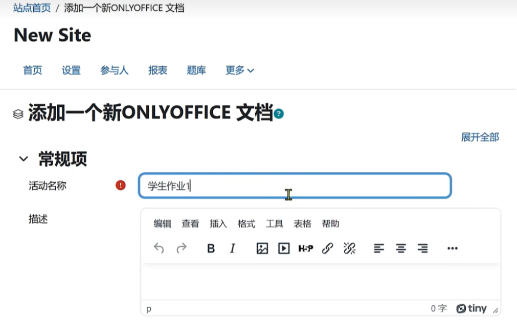
Task: Reveal more toolbar tools via three dots
Action: coord(453,248)
